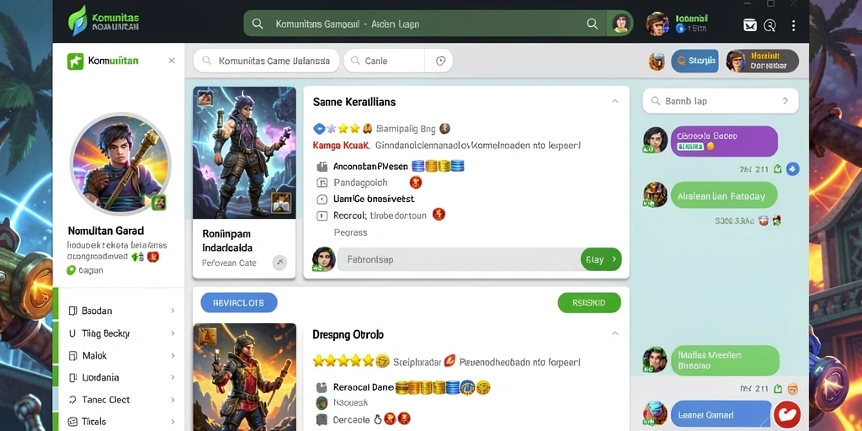The width and height of the screenshot is (862, 431).
Task: Collapse the Sanne Keralllians card
Action: 615,101
